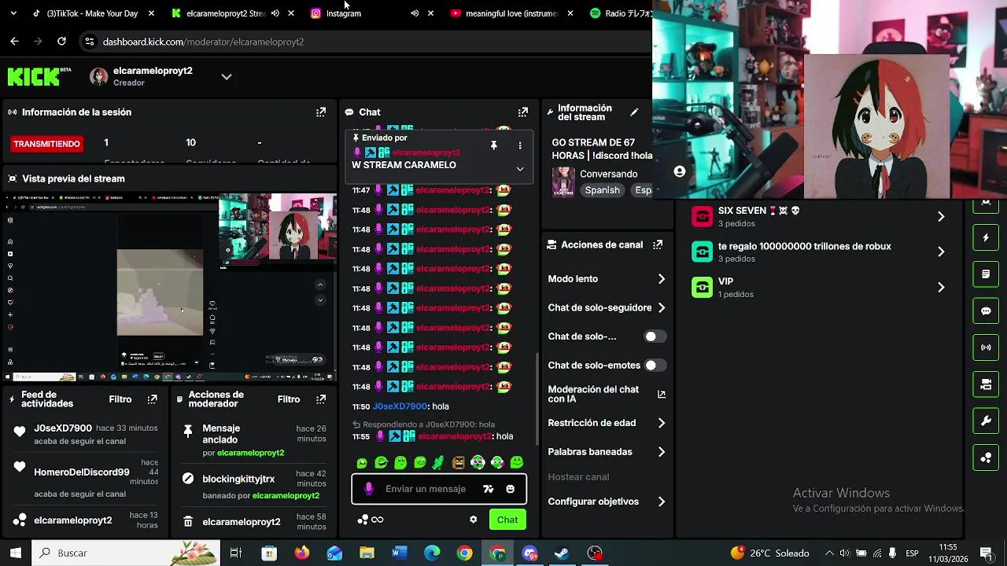Switch to the Radio browser tab
Screen dimensions: 1007x566
(x=620, y=13)
